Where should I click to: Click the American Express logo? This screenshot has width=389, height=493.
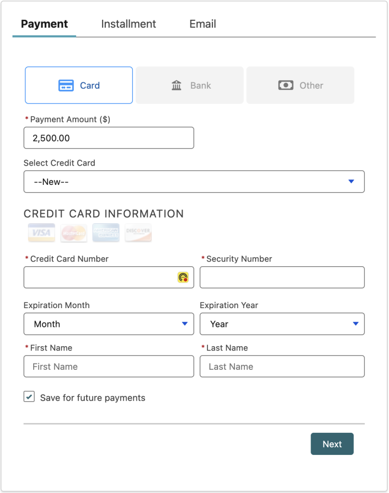click(106, 233)
